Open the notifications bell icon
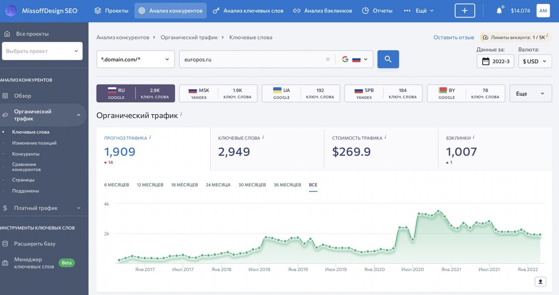 tap(499, 10)
